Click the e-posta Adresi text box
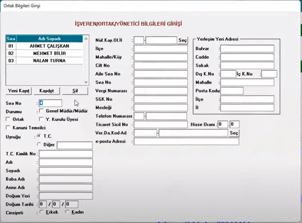The image size is (302, 223). (x=186, y=142)
